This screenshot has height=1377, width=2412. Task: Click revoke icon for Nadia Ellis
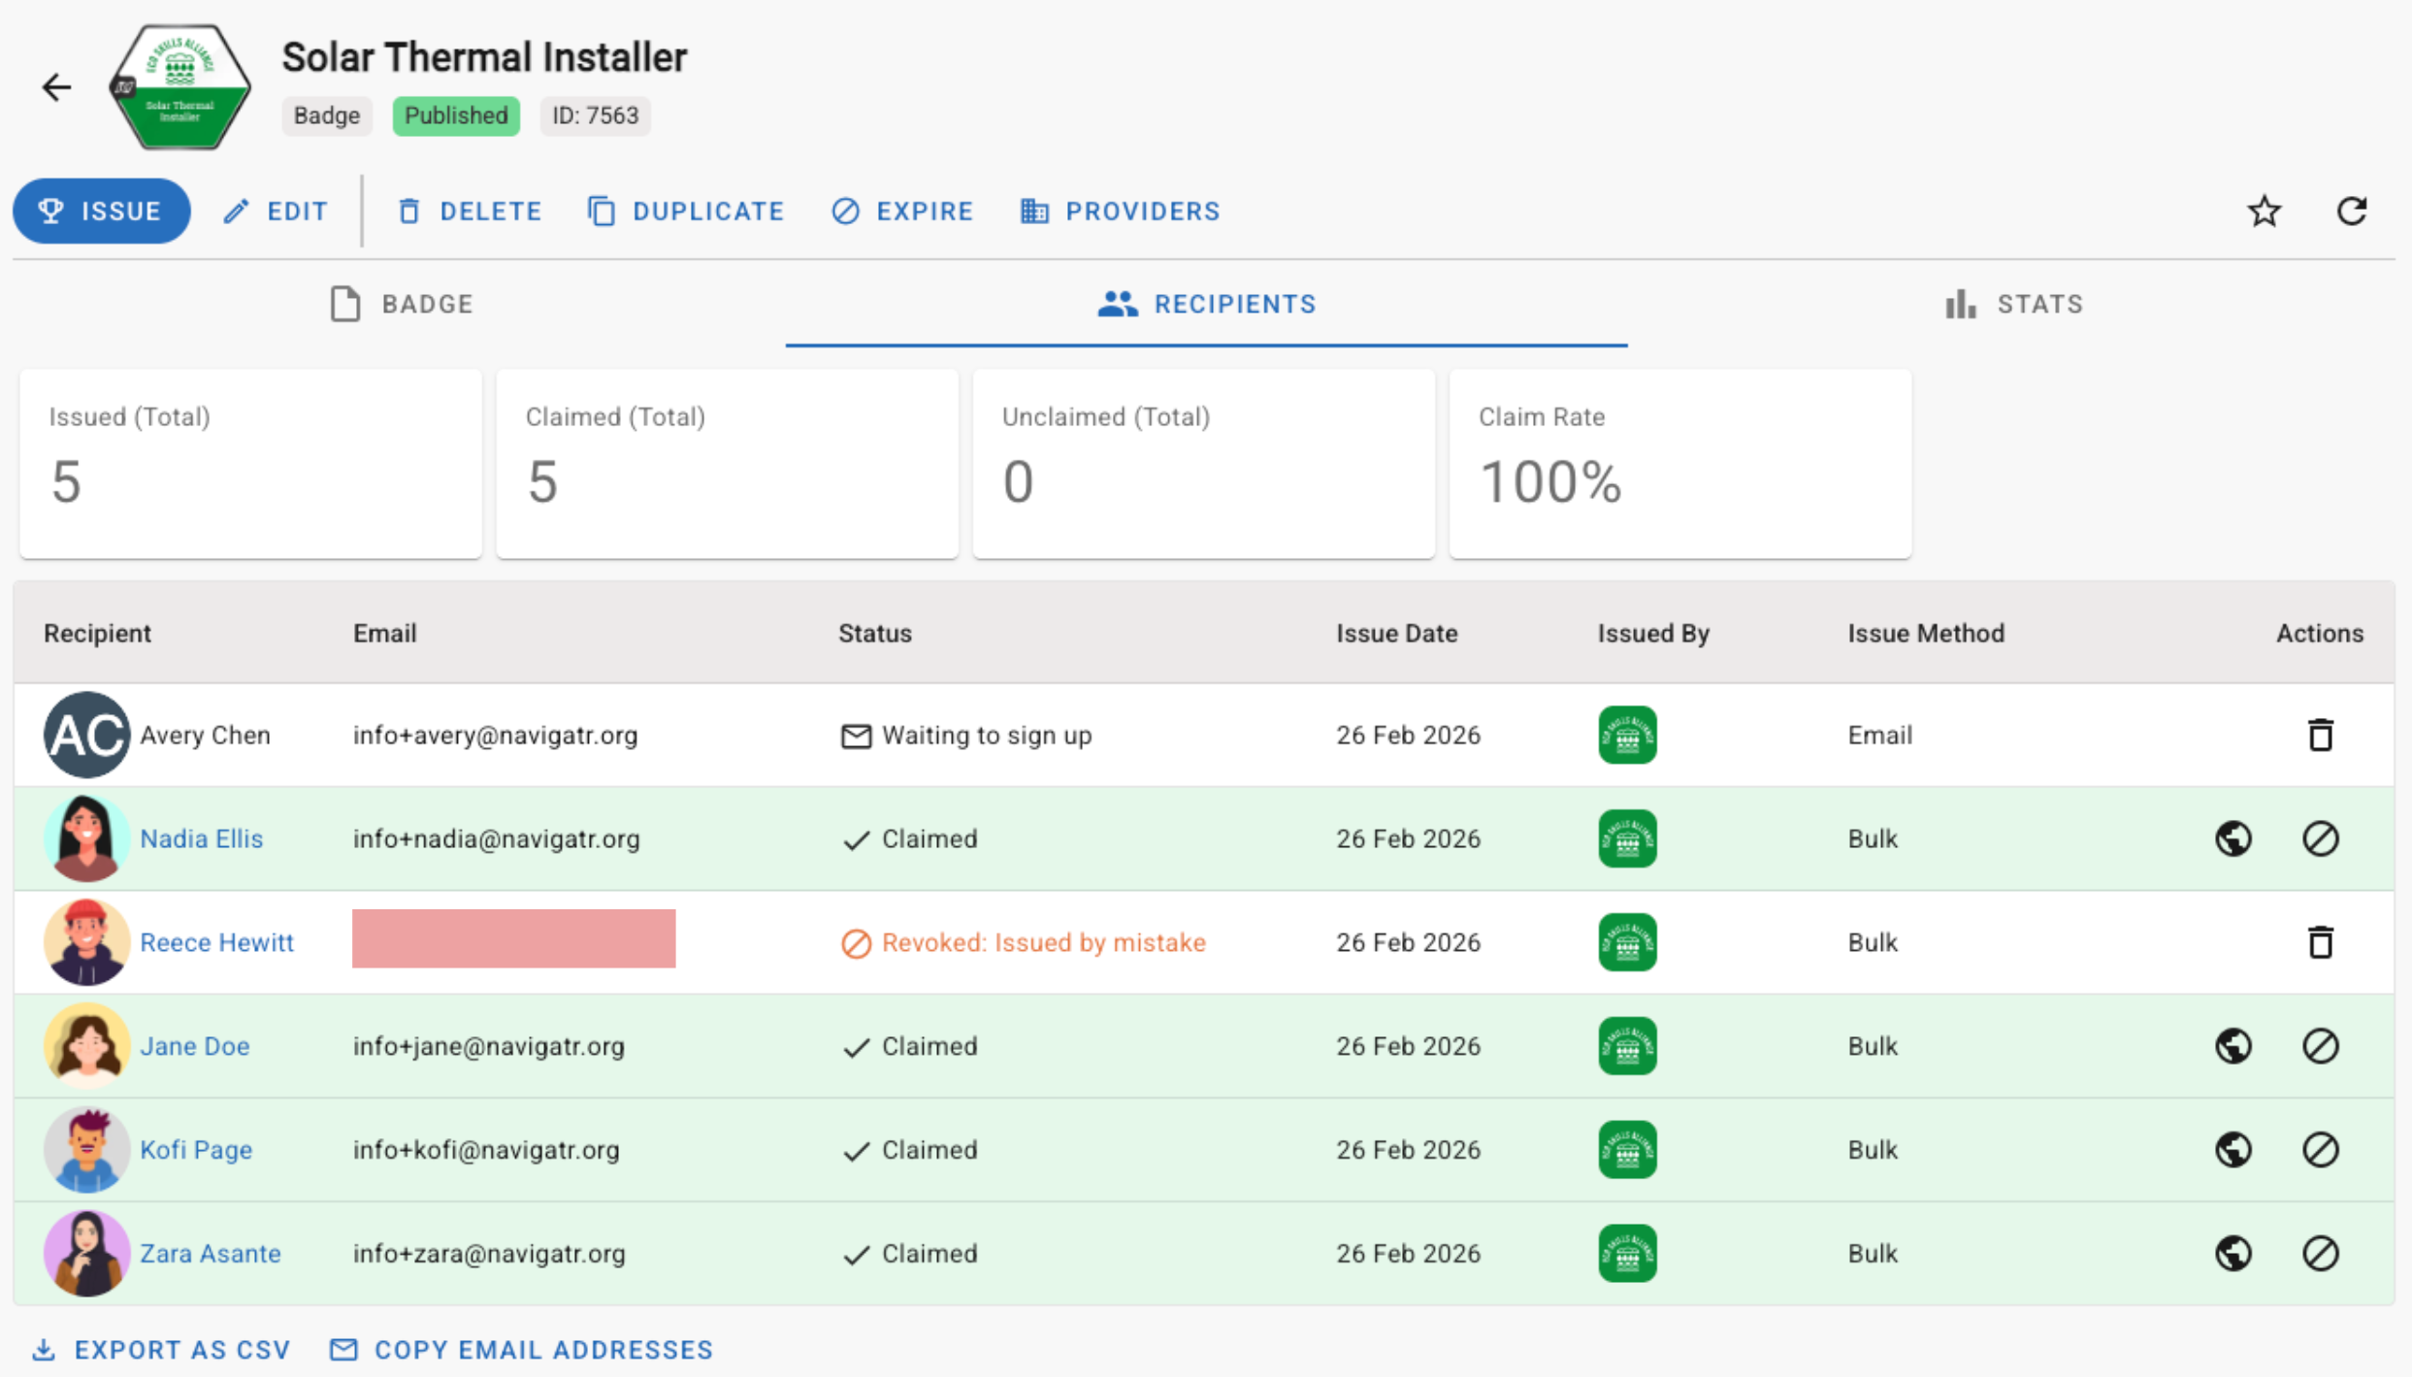(2320, 838)
